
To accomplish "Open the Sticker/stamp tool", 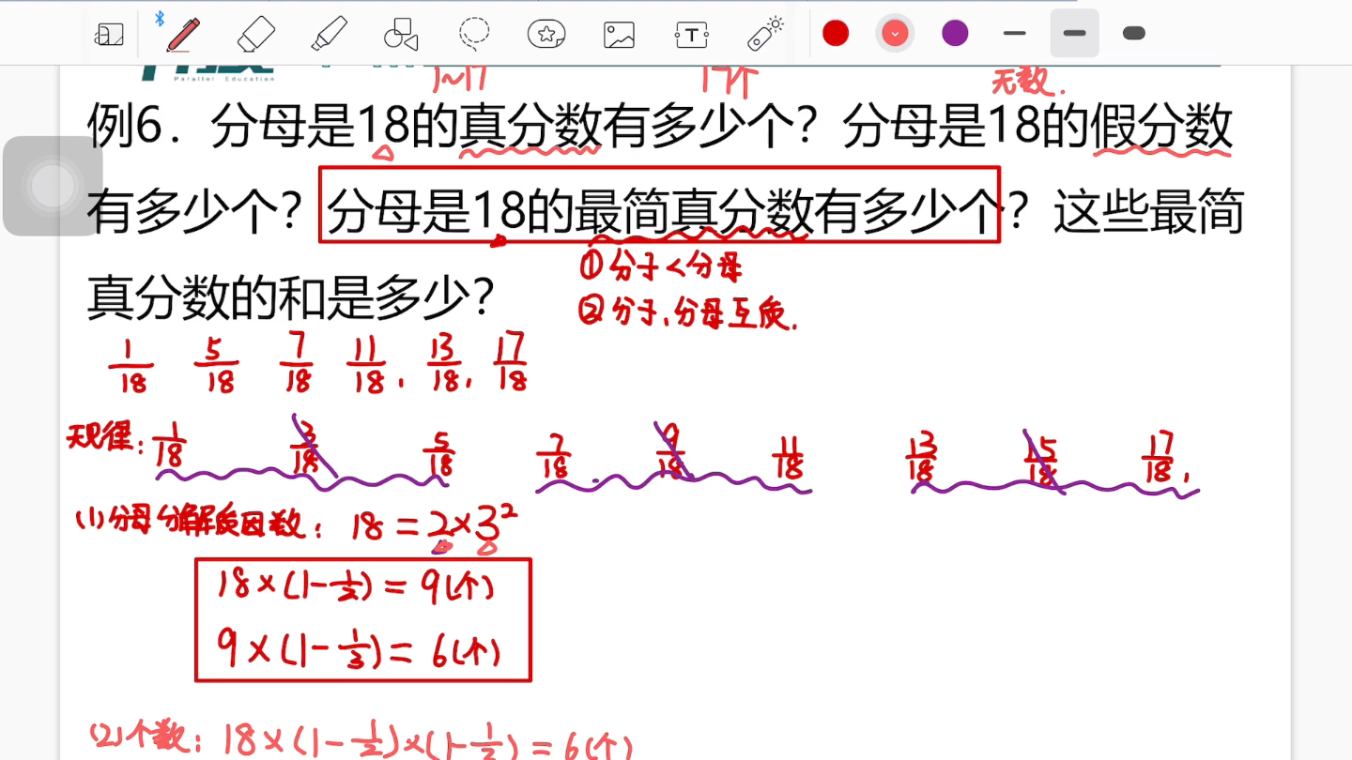I will [545, 33].
